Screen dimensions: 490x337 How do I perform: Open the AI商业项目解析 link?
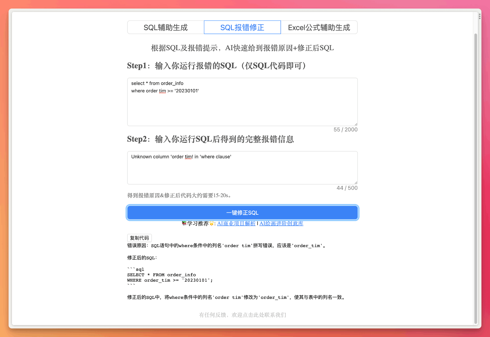[236, 224]
